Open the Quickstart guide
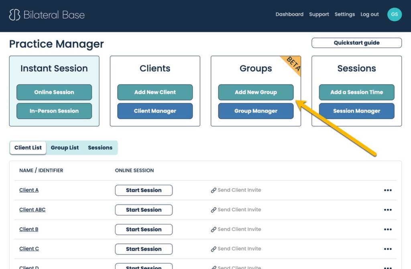 click(356, 42)
